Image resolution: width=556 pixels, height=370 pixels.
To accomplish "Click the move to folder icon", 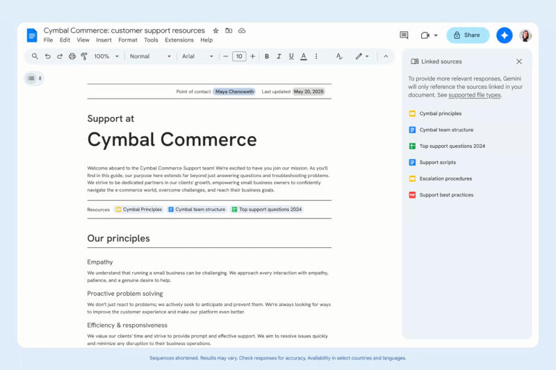I will pos(229,31).
